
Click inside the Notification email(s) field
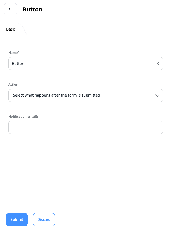click(85, 127)
